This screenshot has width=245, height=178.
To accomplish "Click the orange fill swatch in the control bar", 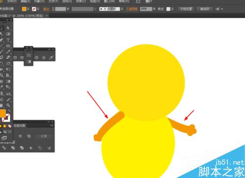I will pos(24,9).
